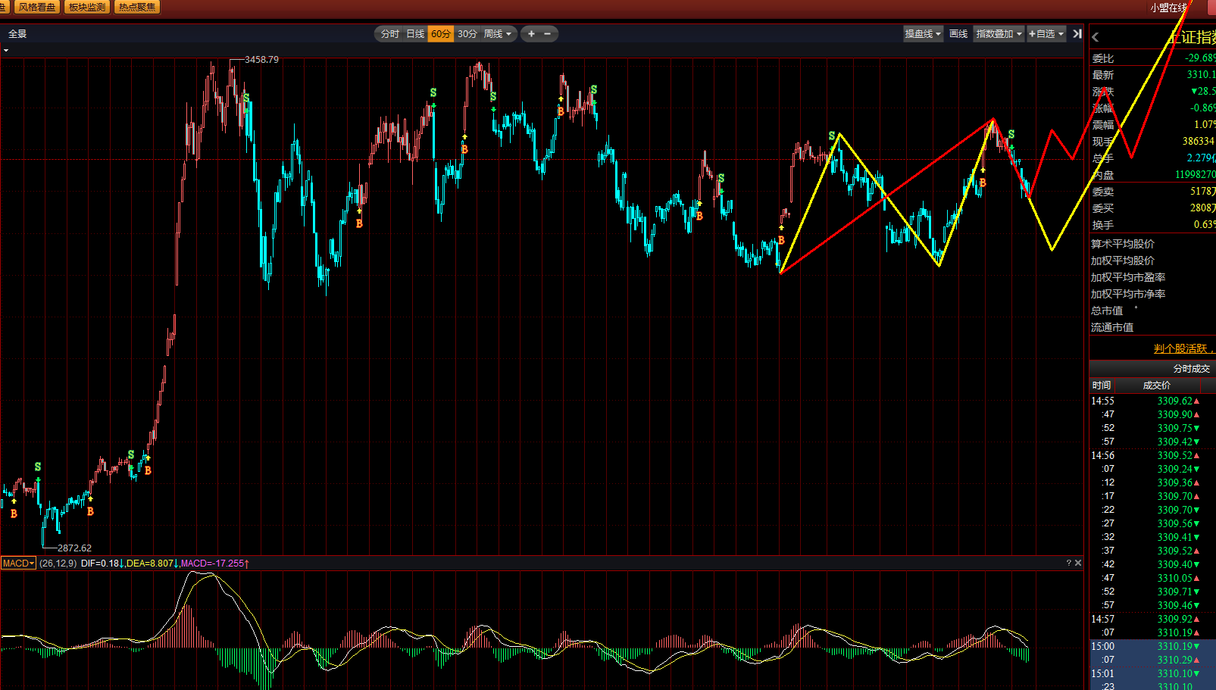Image resolution: width=1216 pixels, height=690 pixels.
Task: Click MACD parameters (26,12,9)
Action: (58, 563)
